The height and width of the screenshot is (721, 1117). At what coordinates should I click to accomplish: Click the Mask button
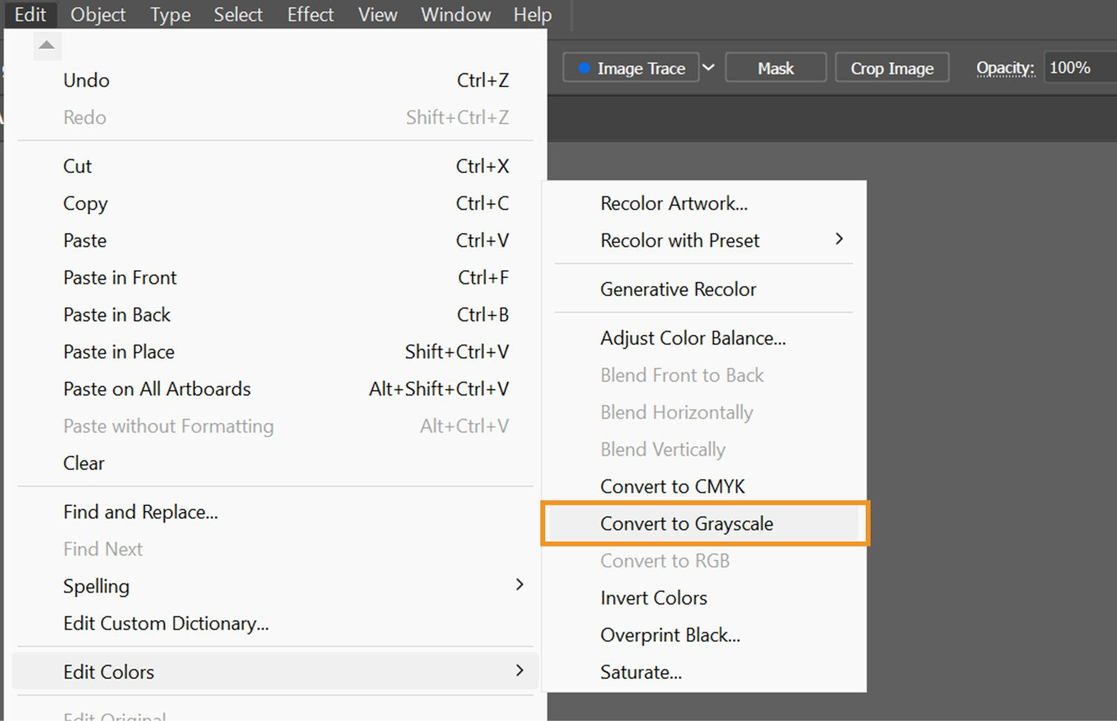pyautogui.click(x=775, y=68)
